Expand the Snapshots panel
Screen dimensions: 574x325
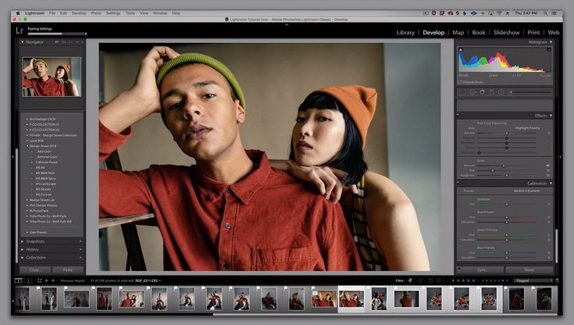[23, 241]
